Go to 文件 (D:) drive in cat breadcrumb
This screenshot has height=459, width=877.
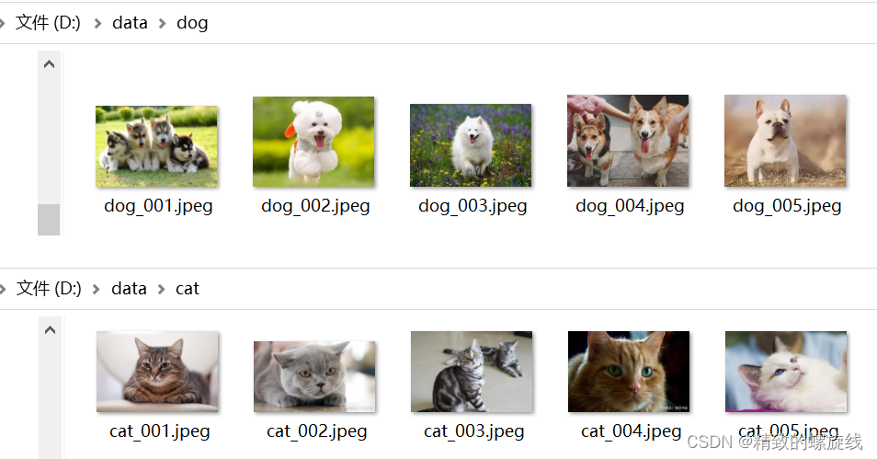coord(49,288)
